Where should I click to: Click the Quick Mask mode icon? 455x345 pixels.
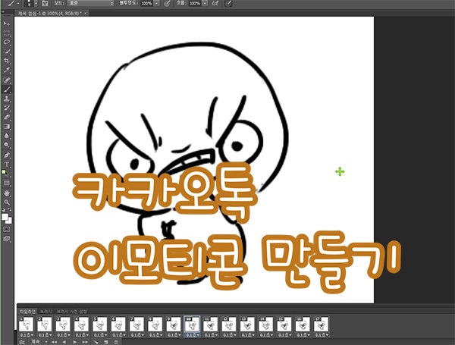[6, 229]
